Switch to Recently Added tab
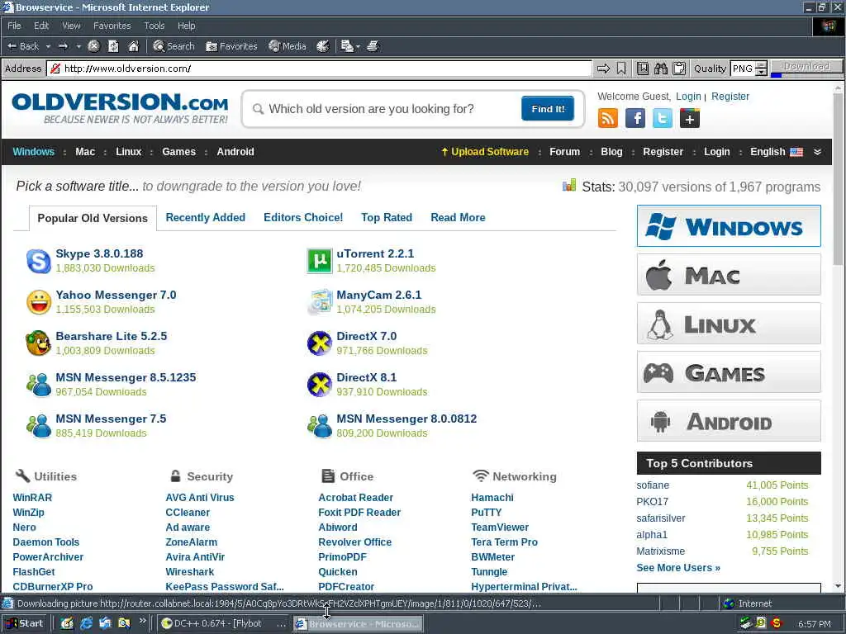The image size is (846, 634). pos(205,217)
